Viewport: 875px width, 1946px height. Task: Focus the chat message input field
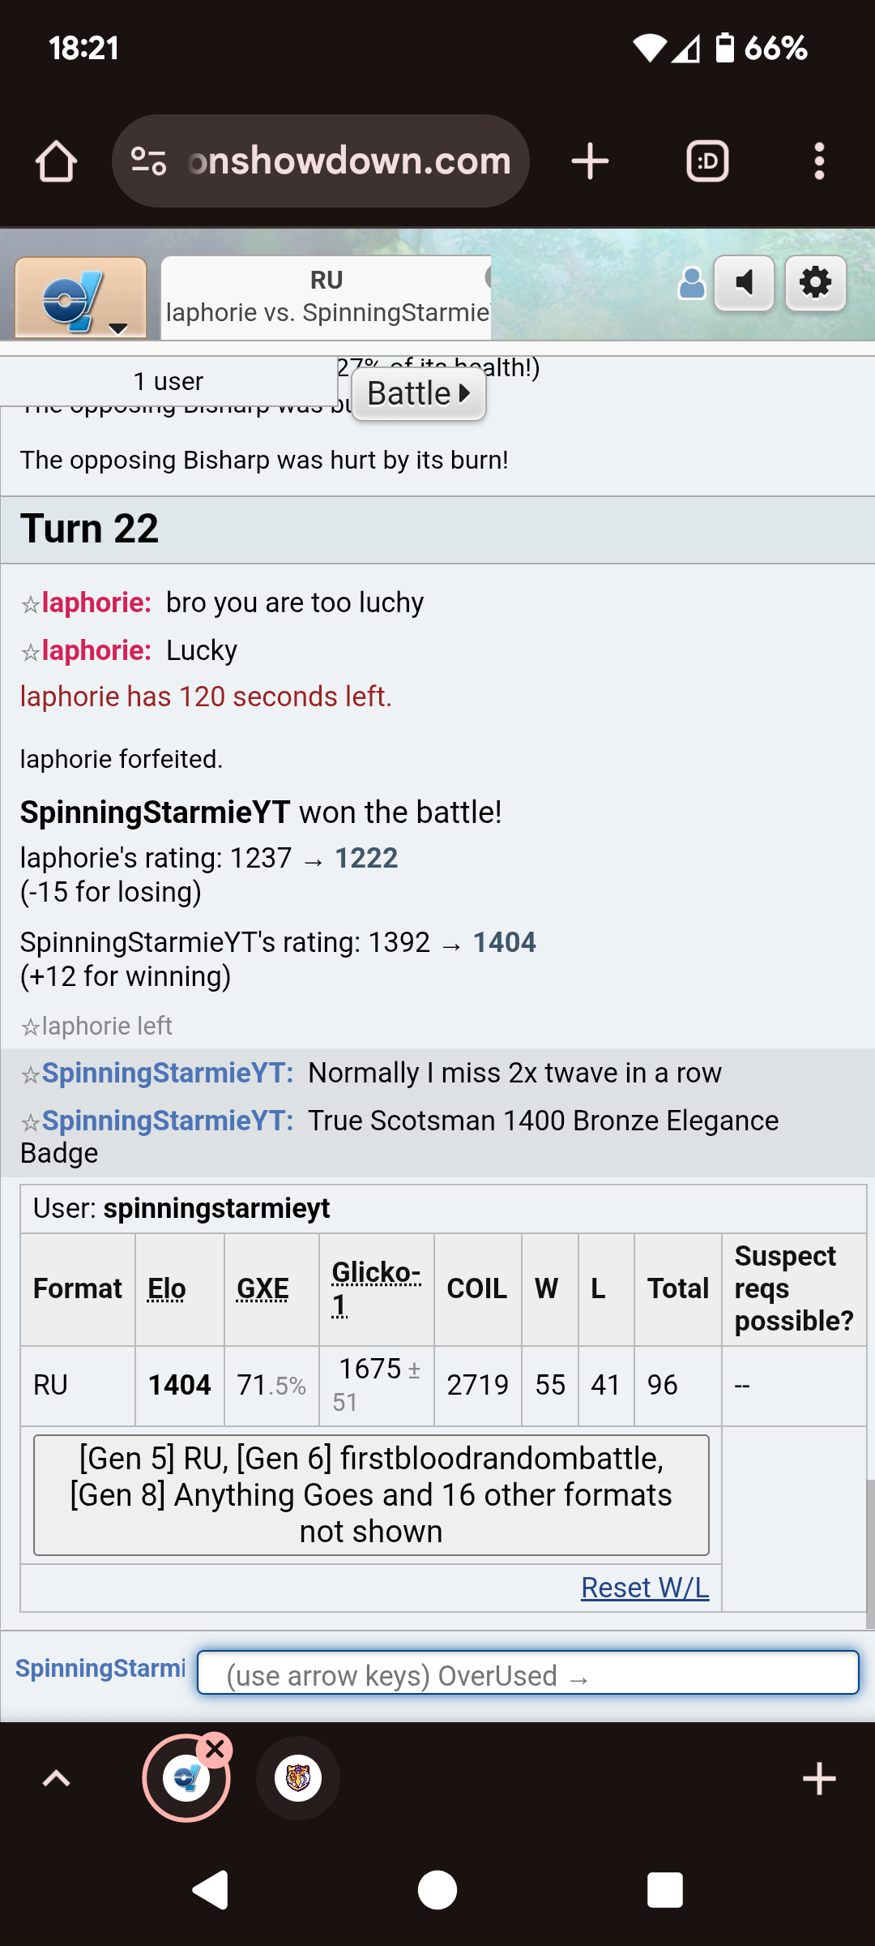pos(528,1673)
